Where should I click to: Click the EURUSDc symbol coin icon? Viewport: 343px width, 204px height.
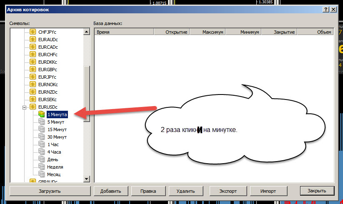tap(33, 107)
